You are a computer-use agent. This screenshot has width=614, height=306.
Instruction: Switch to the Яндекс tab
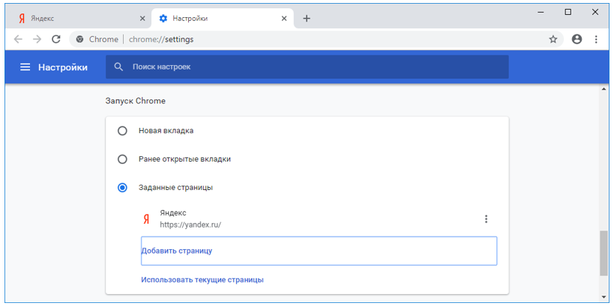(x=78, y=19)
